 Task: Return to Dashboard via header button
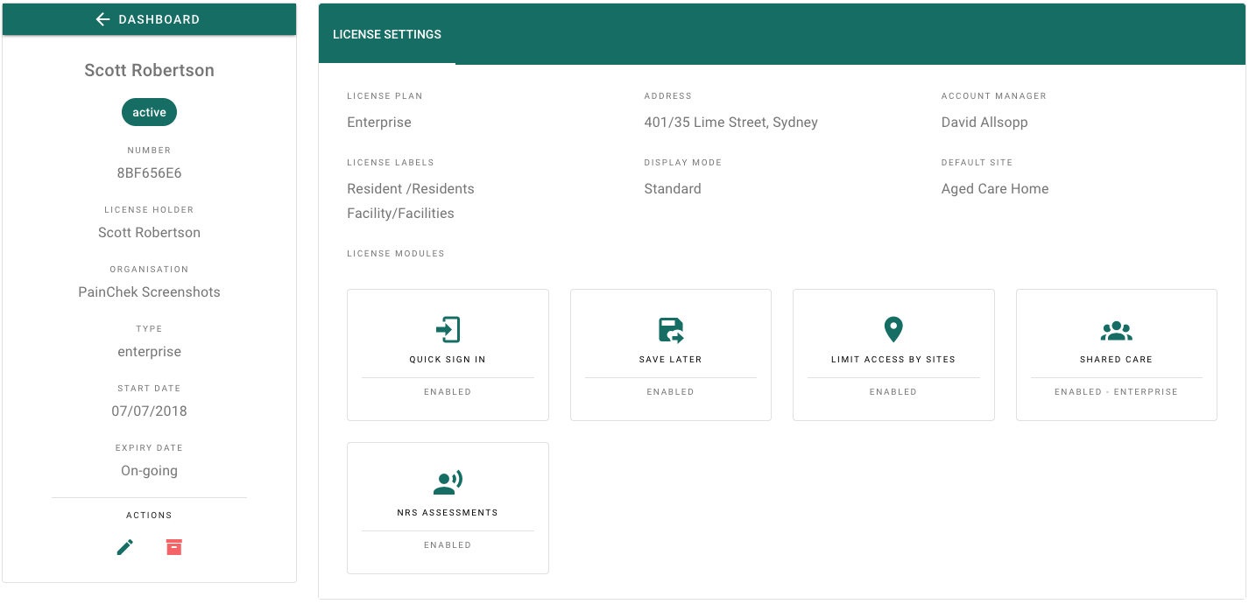[x=149, y=19]
